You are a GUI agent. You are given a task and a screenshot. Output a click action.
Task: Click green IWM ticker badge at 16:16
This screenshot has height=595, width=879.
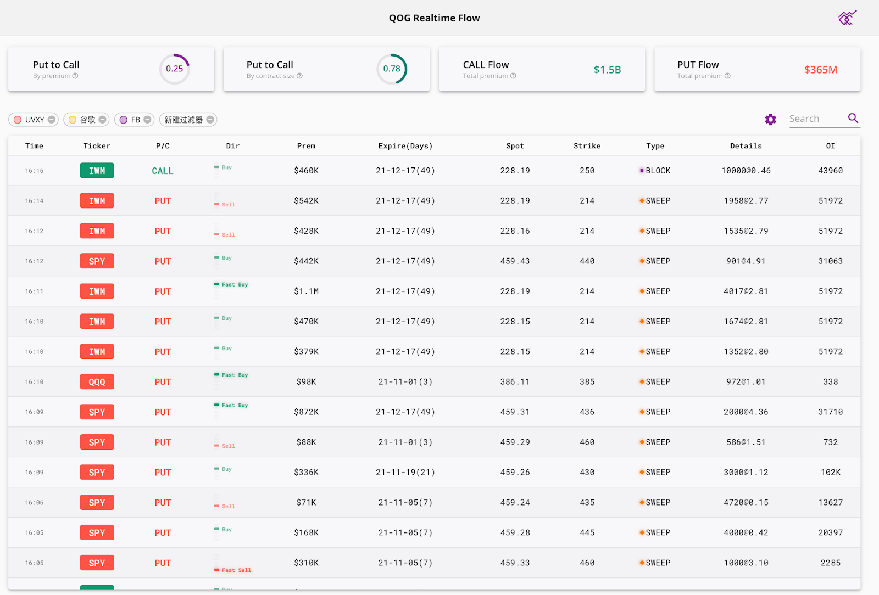tap(97, 171)
